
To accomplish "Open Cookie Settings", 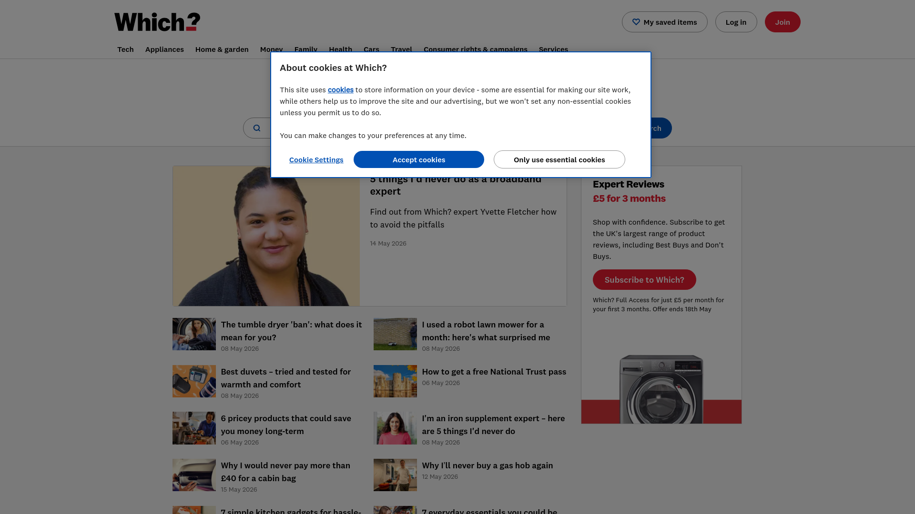I will coord(316,159).
